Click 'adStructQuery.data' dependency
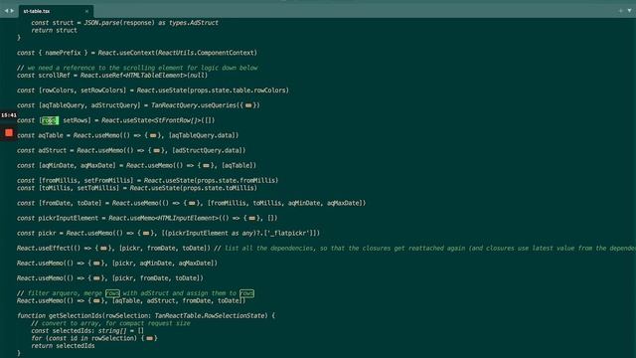Image resolution: width=636 pixels, height=358 pixels. tap(208, 150)
